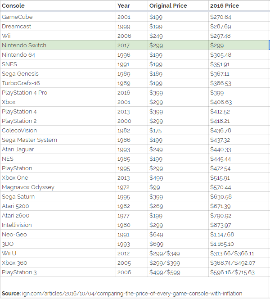Viewport: 270px width, 299px height.
Task: Click the ColecoVision cell
Action: pos(58,131)
